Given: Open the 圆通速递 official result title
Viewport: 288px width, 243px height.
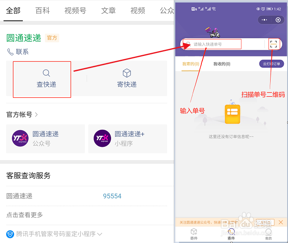Looking at the screenshot, I should point(24,38).
